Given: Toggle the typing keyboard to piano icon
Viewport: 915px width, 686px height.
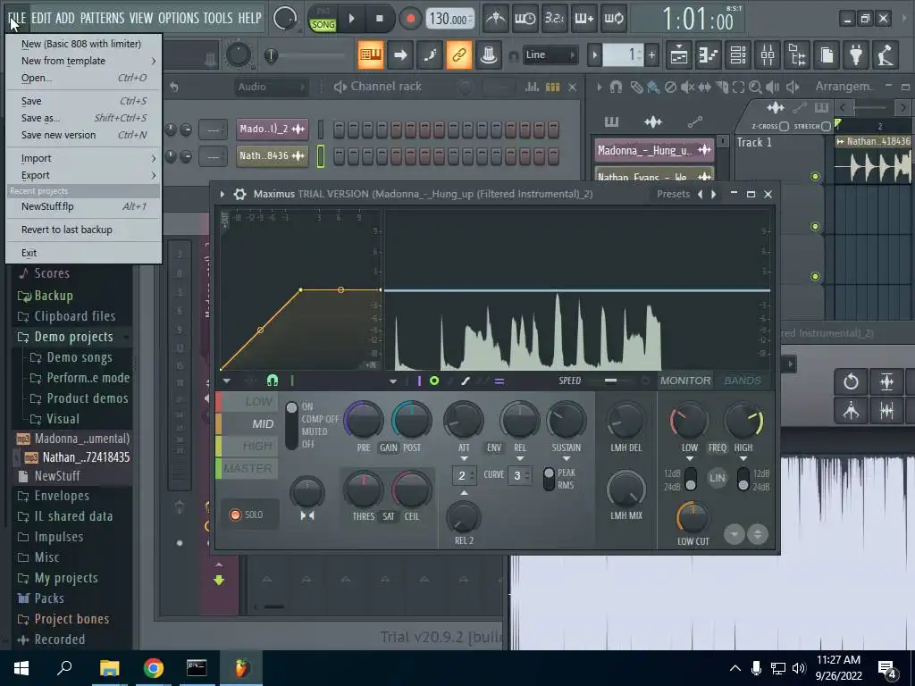Looking at the screenshot, I should coord(371,54).
